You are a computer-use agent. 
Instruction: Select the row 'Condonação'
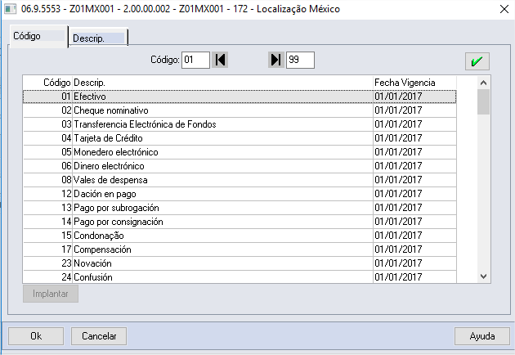pyautogui.click(x=240, y=236)
